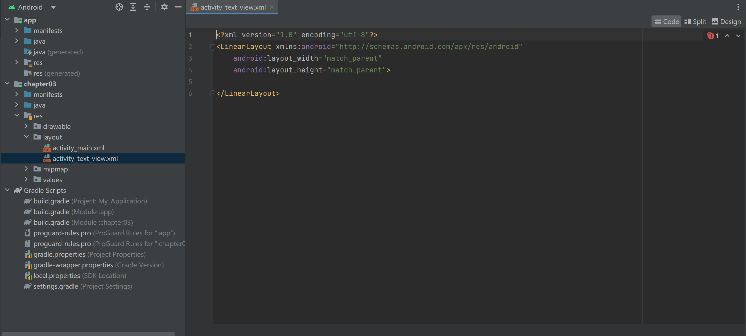Click the app module folder icon
This screenshot has height=336, width=746.
coord(18,20)
